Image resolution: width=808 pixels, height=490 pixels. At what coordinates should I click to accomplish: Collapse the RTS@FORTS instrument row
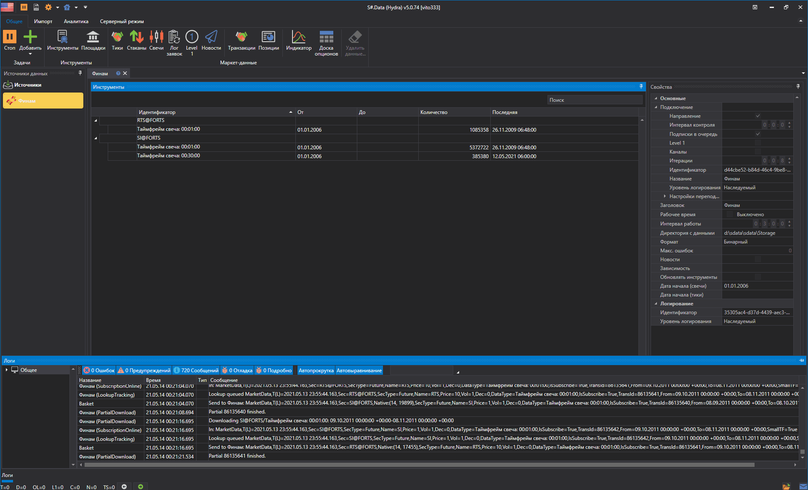click(x=96, y=121)
